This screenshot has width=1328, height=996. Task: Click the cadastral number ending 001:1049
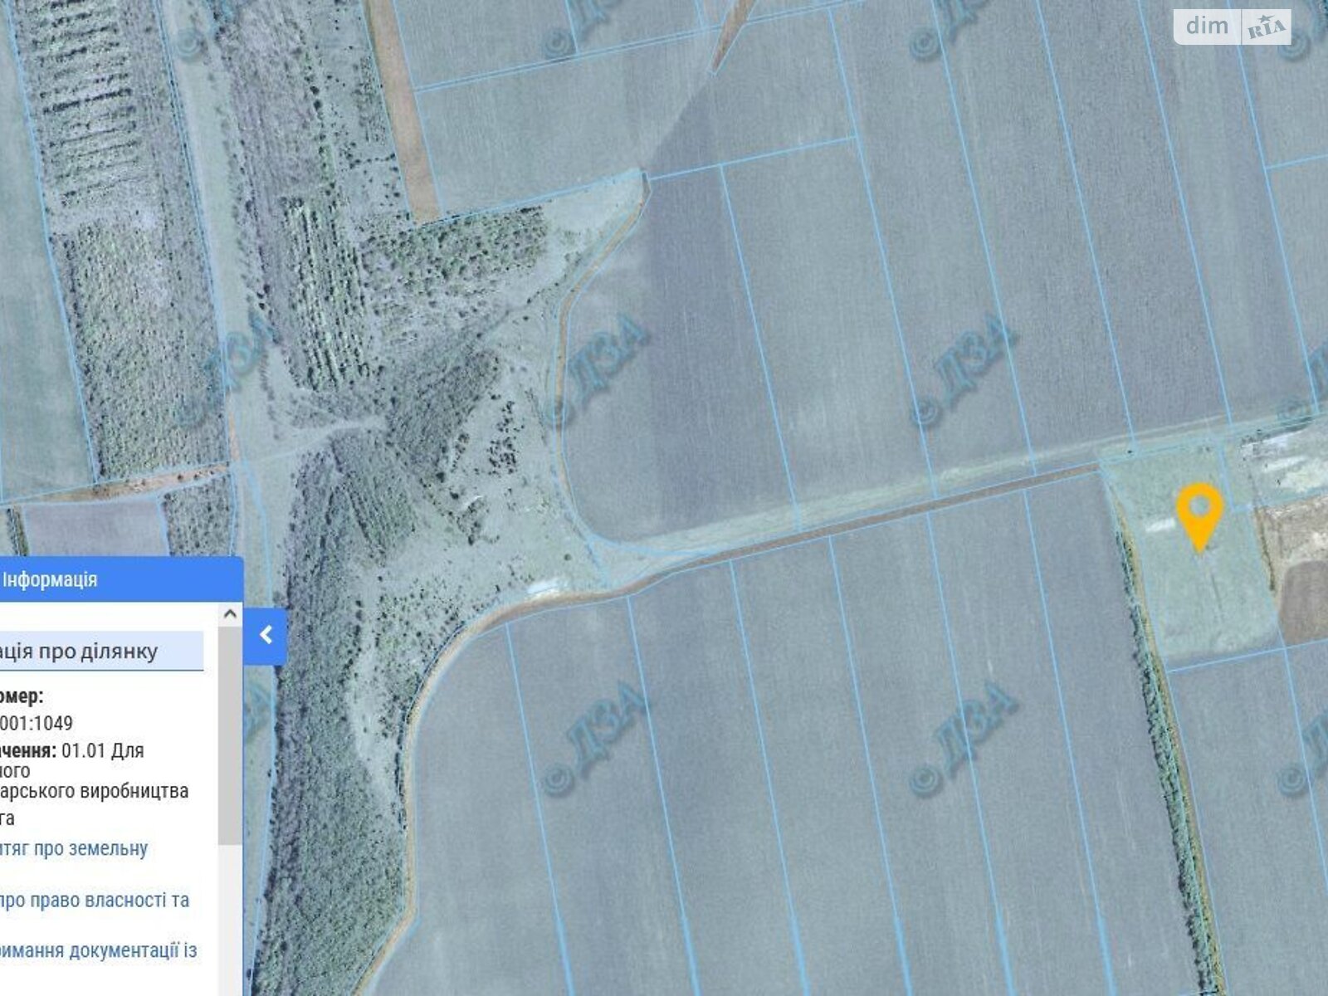coord(37,723)
